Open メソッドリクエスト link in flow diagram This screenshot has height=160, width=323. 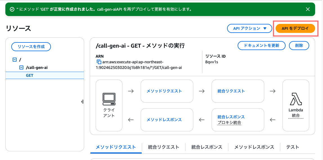point(164,91)
